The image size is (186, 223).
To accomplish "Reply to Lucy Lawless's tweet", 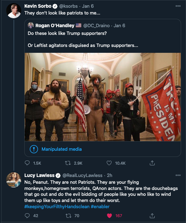I will (x=27, y=216).
